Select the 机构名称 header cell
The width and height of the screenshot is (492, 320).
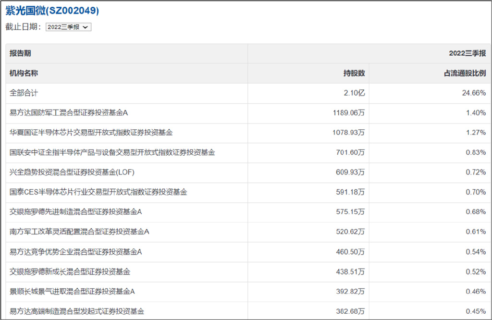pos(21,74)
